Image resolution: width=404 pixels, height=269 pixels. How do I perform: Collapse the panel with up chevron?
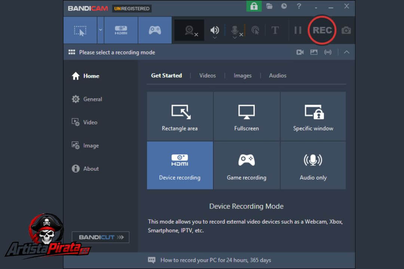coord(347,52)
